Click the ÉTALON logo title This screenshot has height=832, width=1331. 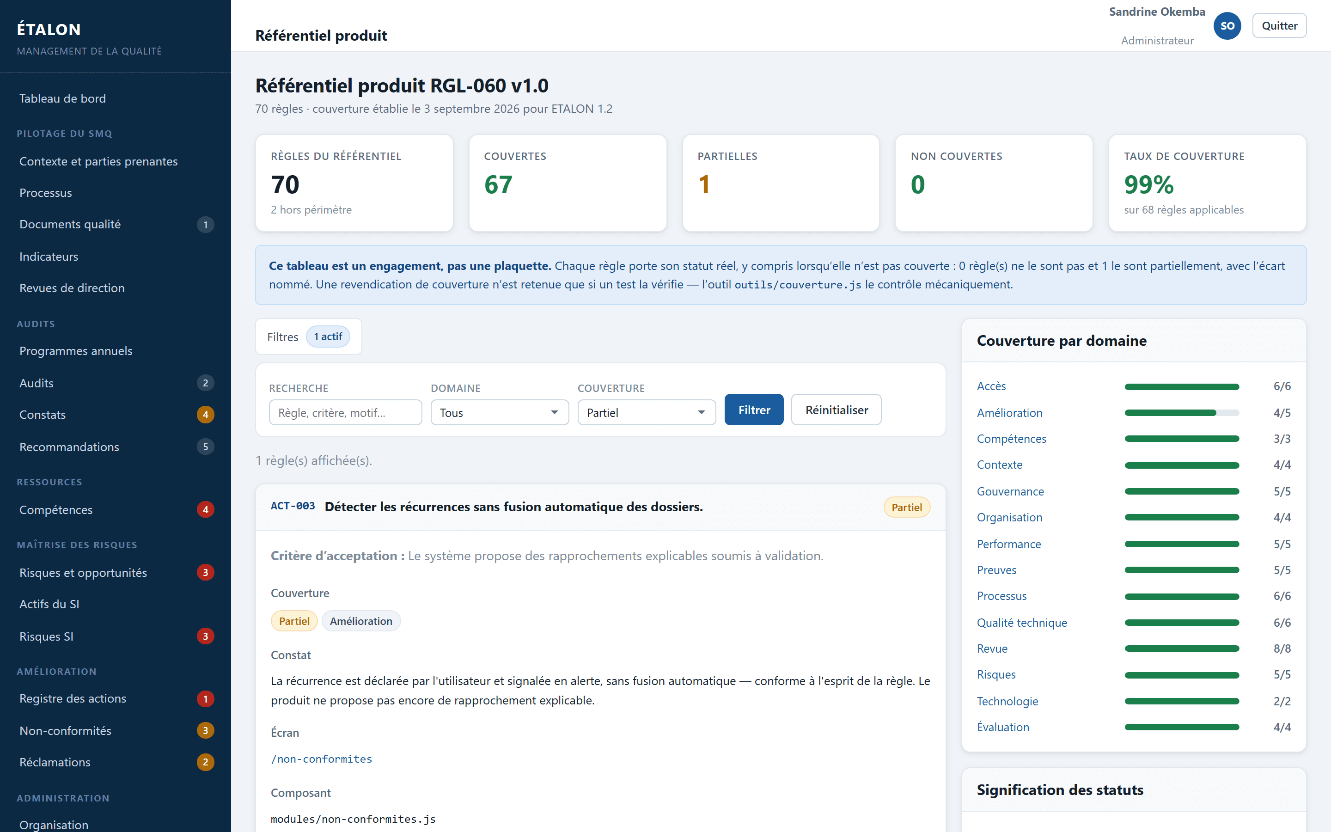pos(49,29)
